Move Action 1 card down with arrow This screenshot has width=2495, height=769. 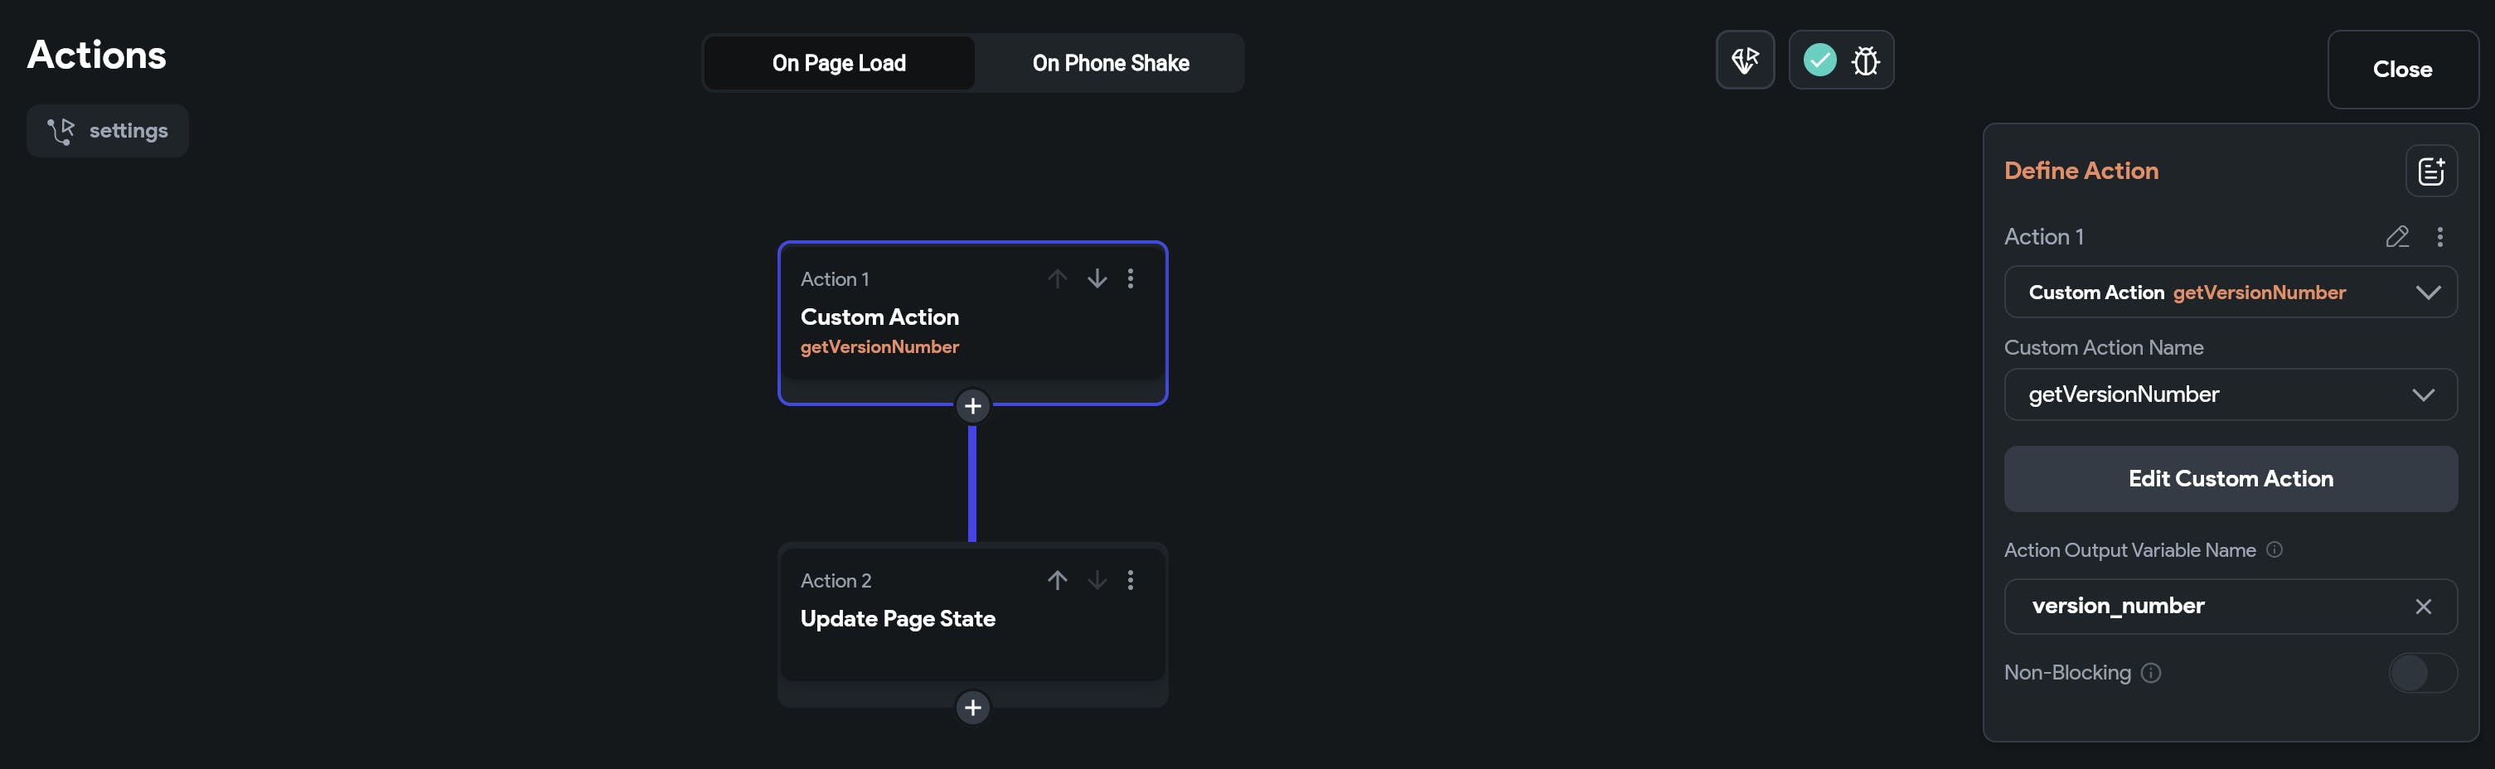[1097, 279]
